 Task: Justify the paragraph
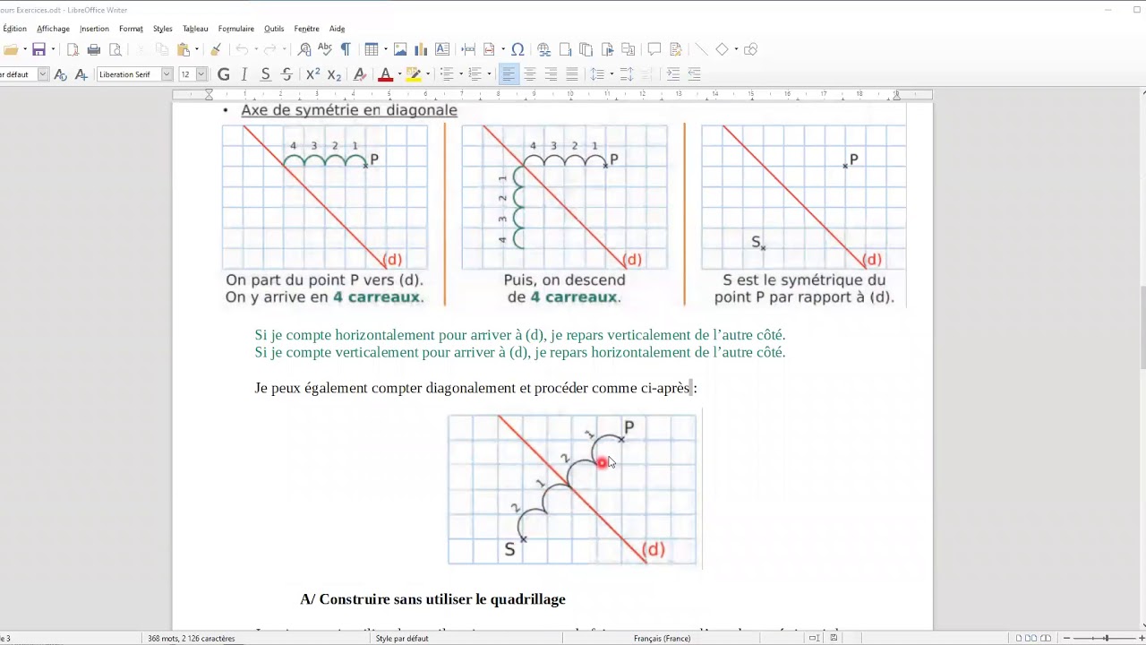coord(572,74)
